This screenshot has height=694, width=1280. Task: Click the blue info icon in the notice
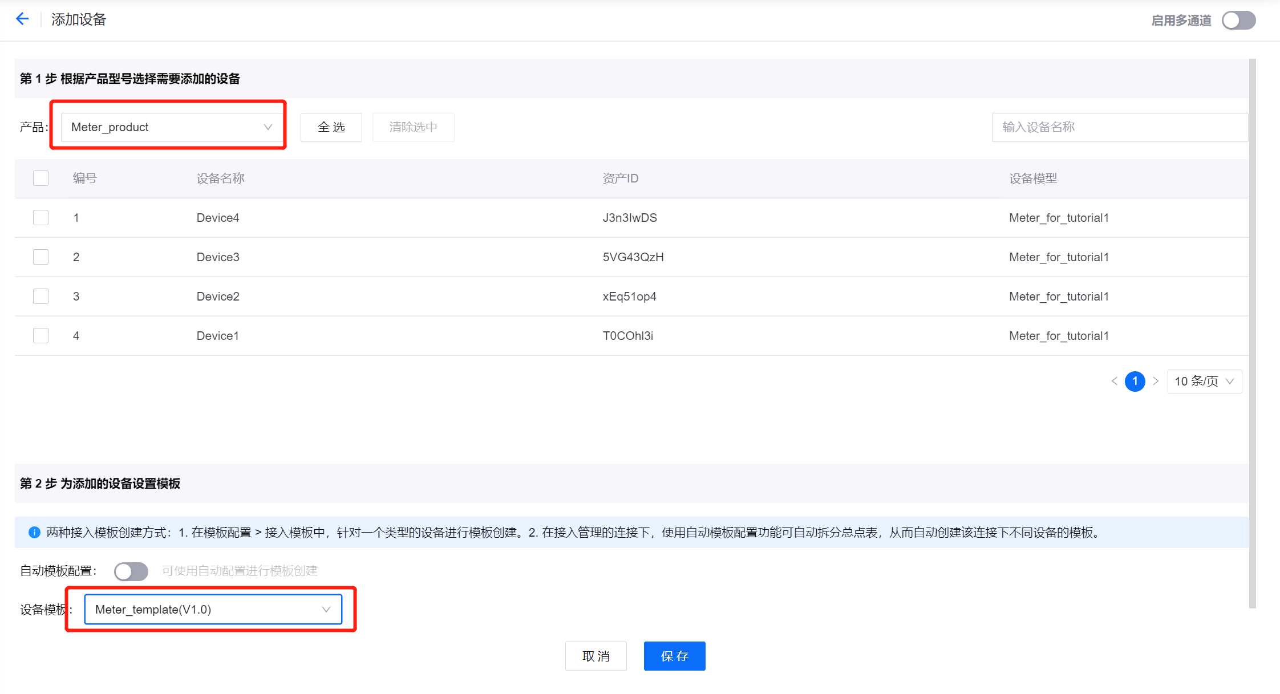pyautogui.click(x=34, y=532)
